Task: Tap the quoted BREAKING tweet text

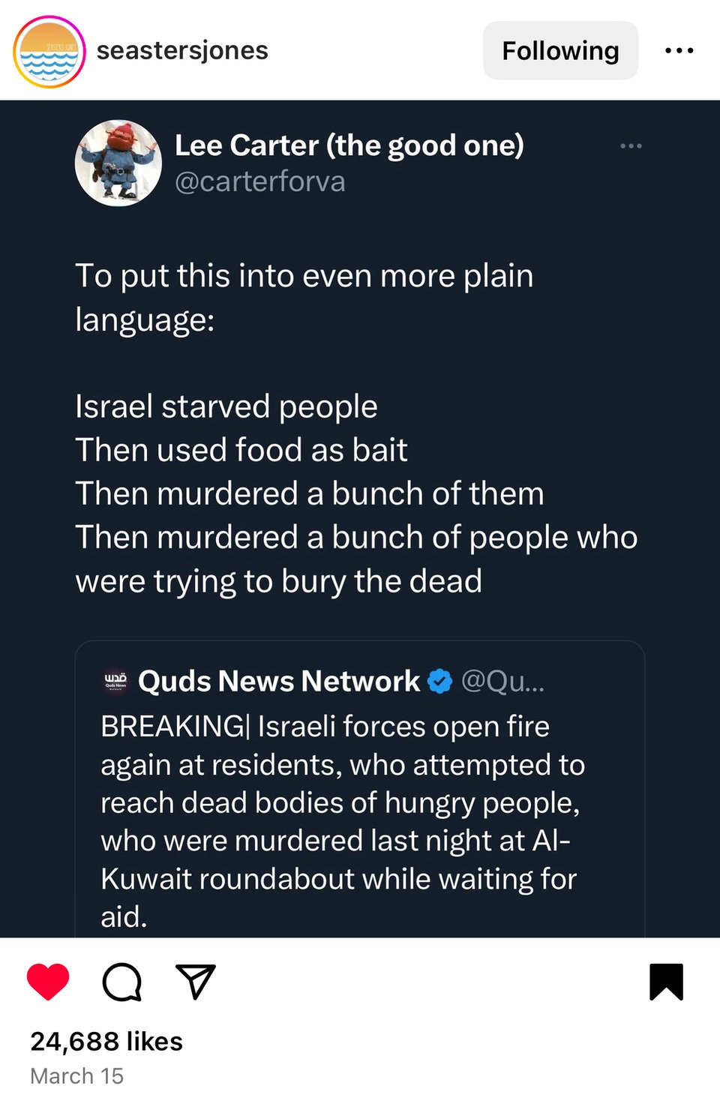Action: [x=341, y=821]
